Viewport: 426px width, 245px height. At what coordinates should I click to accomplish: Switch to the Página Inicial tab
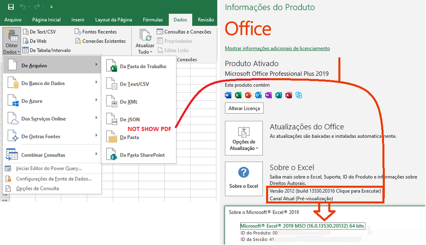pyautogui.click(x=46, y=20)
